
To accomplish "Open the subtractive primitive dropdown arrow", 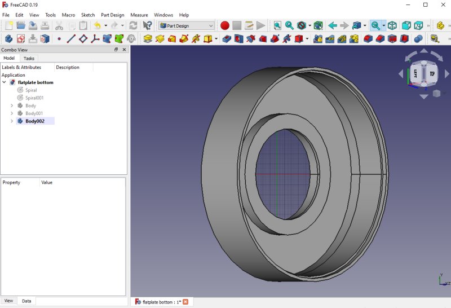I will (x=307, y=38).
